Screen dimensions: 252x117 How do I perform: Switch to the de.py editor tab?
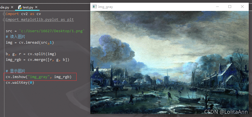point(4,7)
